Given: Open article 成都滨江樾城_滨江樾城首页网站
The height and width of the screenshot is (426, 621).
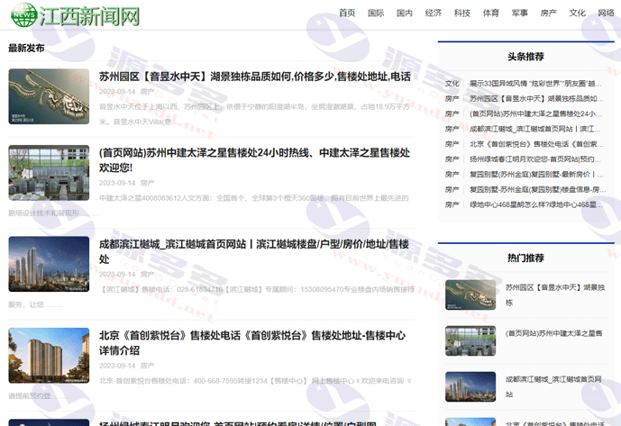Looking at the screenshot, I should click(x=254, y=251).
